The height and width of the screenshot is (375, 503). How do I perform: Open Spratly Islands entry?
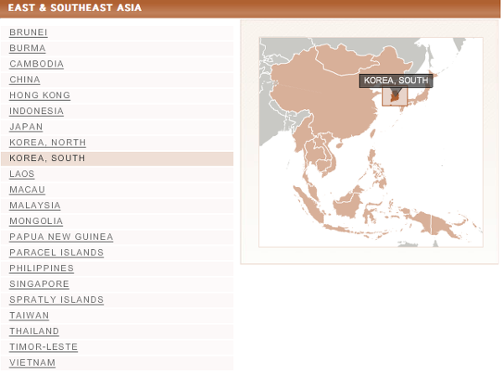56,299
